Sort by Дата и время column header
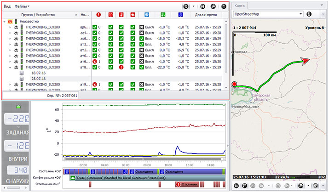 (x=206, y=15)
